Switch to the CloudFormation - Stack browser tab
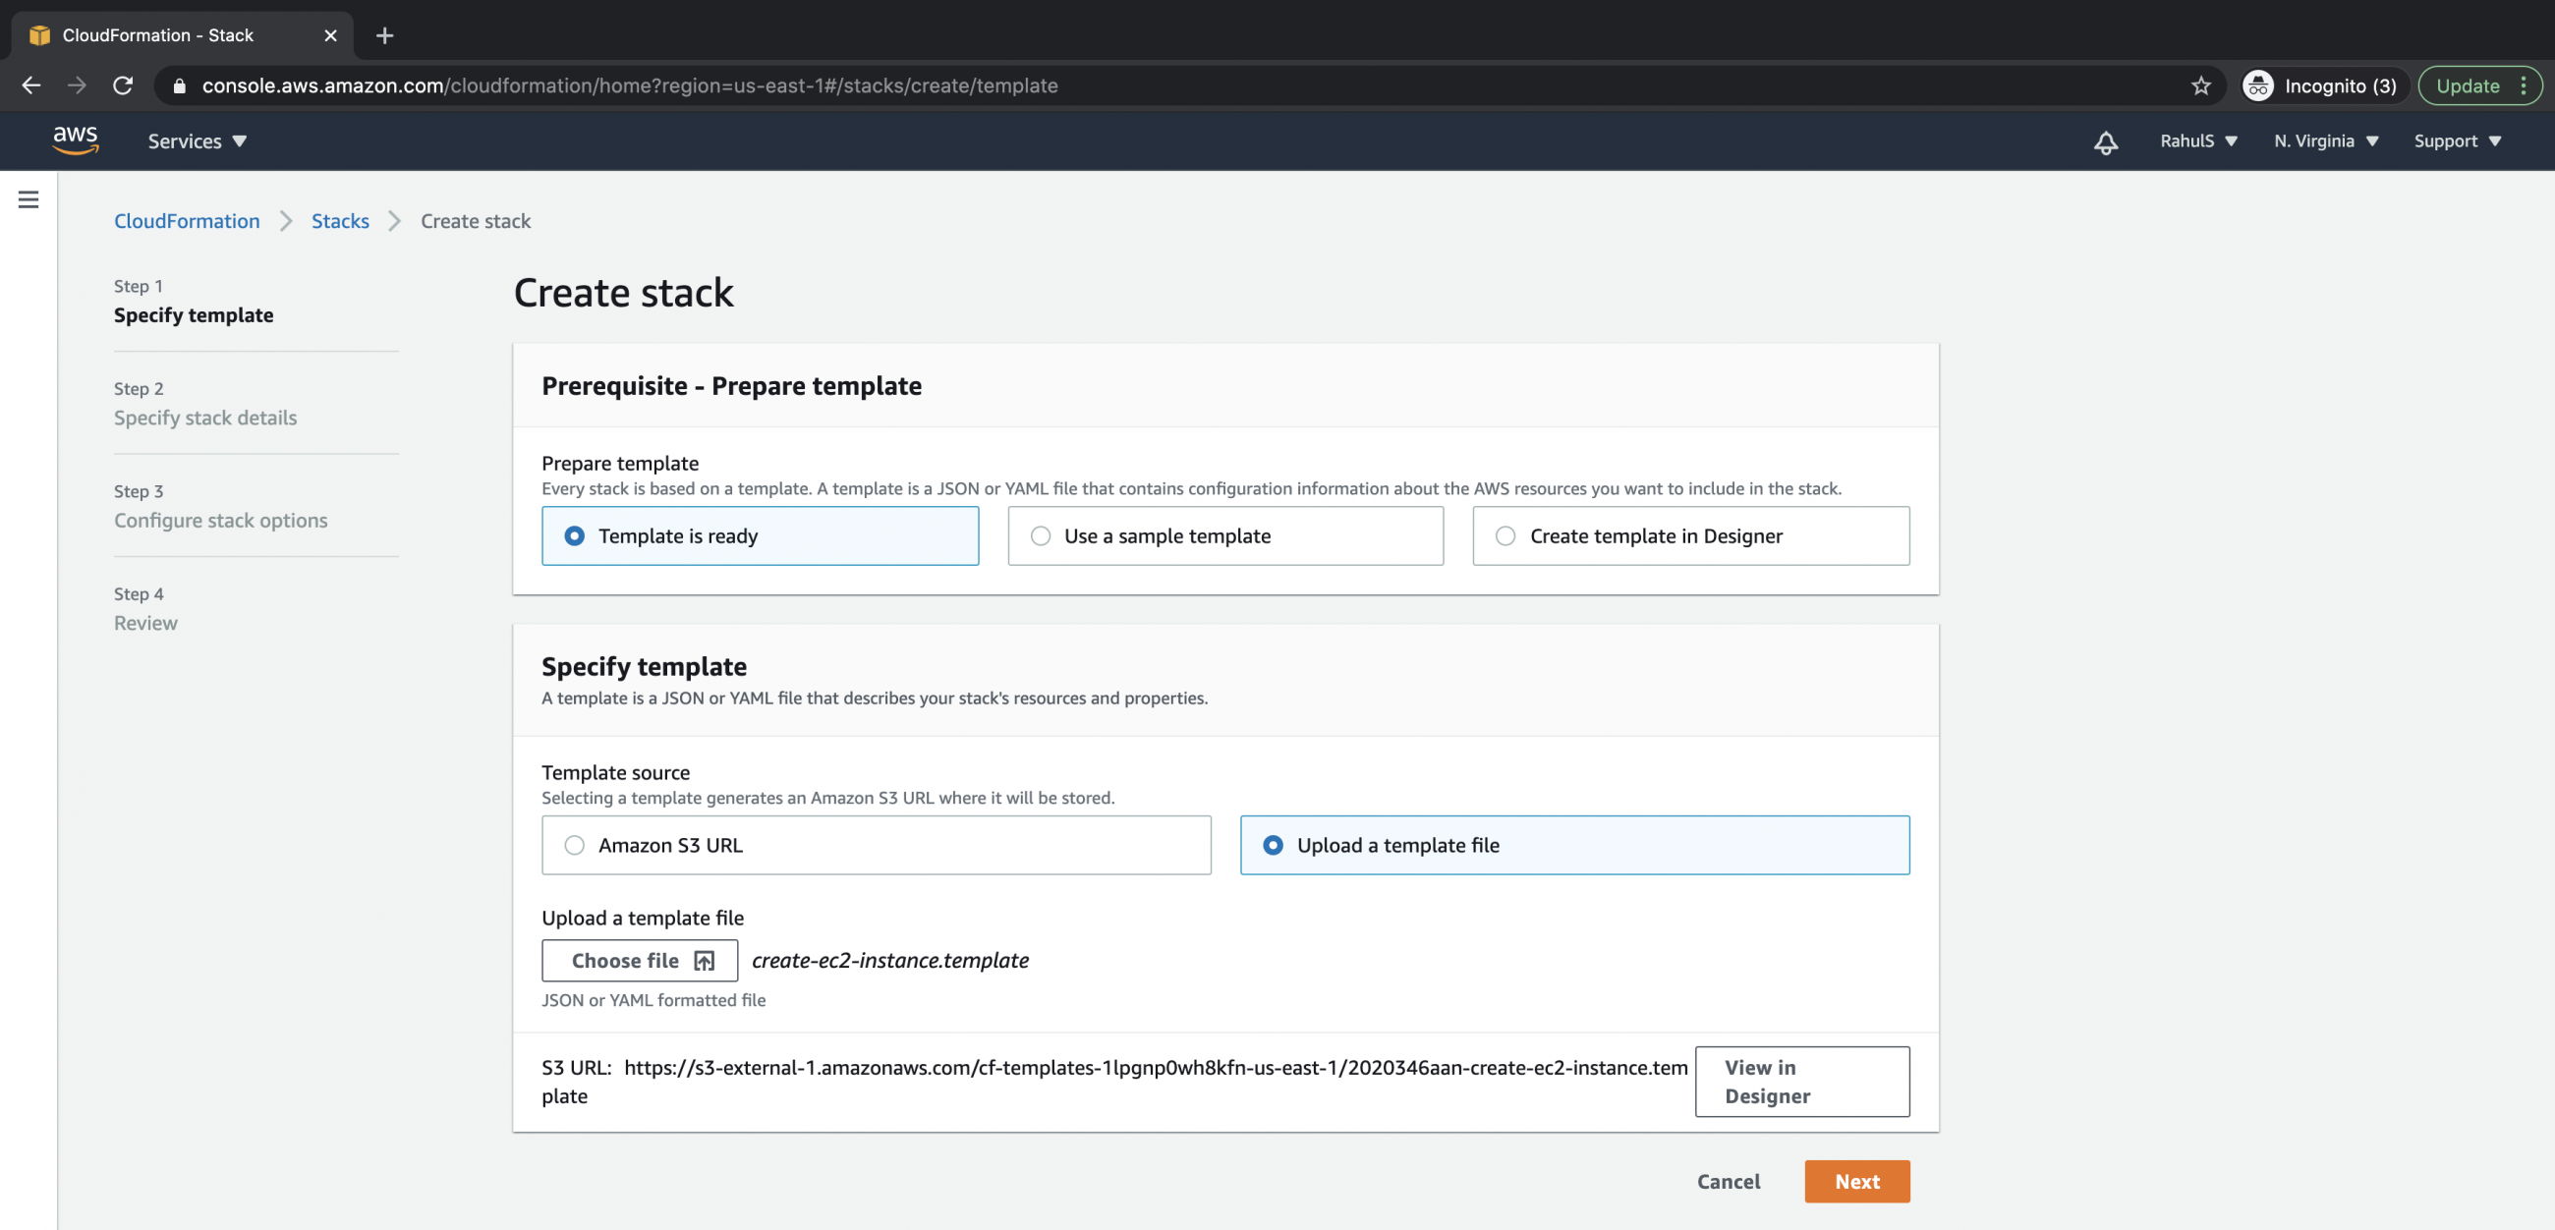Image resolution: width=2555 pixels, height=1230 pixels. [183, 35]
